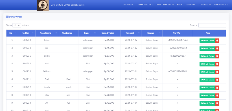The height and width of the screenshot is (111, 232).
Task: View Detail Order for Ari's order B00214
Action: coord(207,103)
